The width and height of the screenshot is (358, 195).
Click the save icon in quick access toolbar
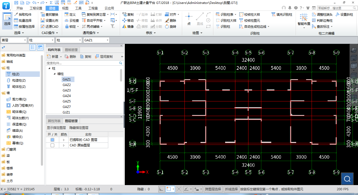click(x=17, y=3)
